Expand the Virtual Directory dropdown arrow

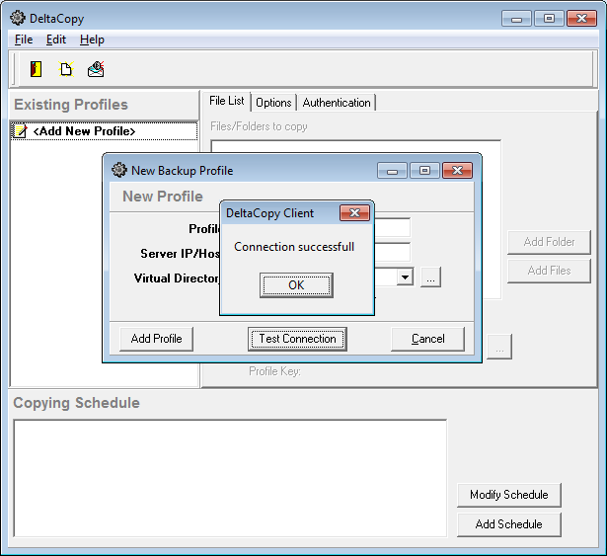(405, 278)
